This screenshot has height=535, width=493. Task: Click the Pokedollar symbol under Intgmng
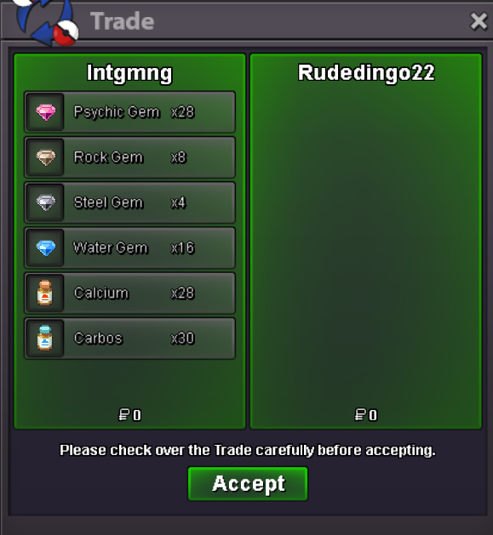tap(123, 415)
